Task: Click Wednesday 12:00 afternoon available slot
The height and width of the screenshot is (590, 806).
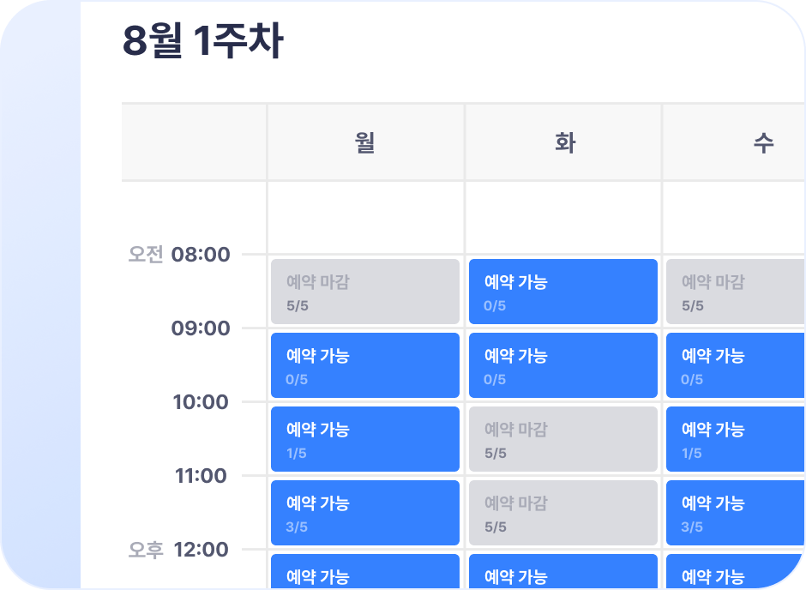Action: click(x=736, y=573)
